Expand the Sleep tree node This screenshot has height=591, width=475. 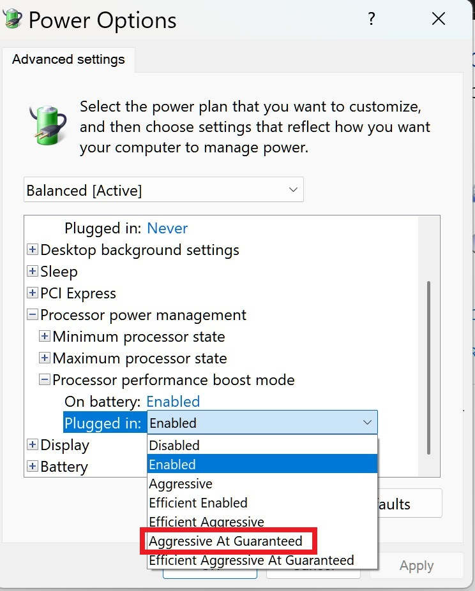(33, 271)
